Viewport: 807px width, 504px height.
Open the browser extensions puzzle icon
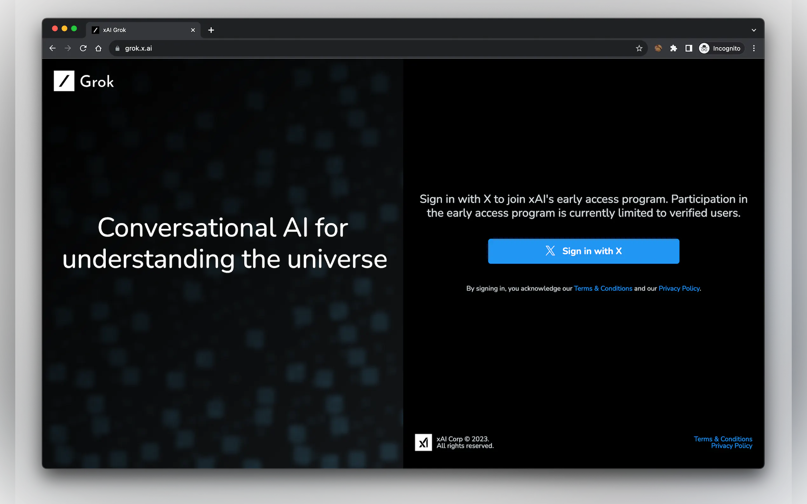pos(673,48)
